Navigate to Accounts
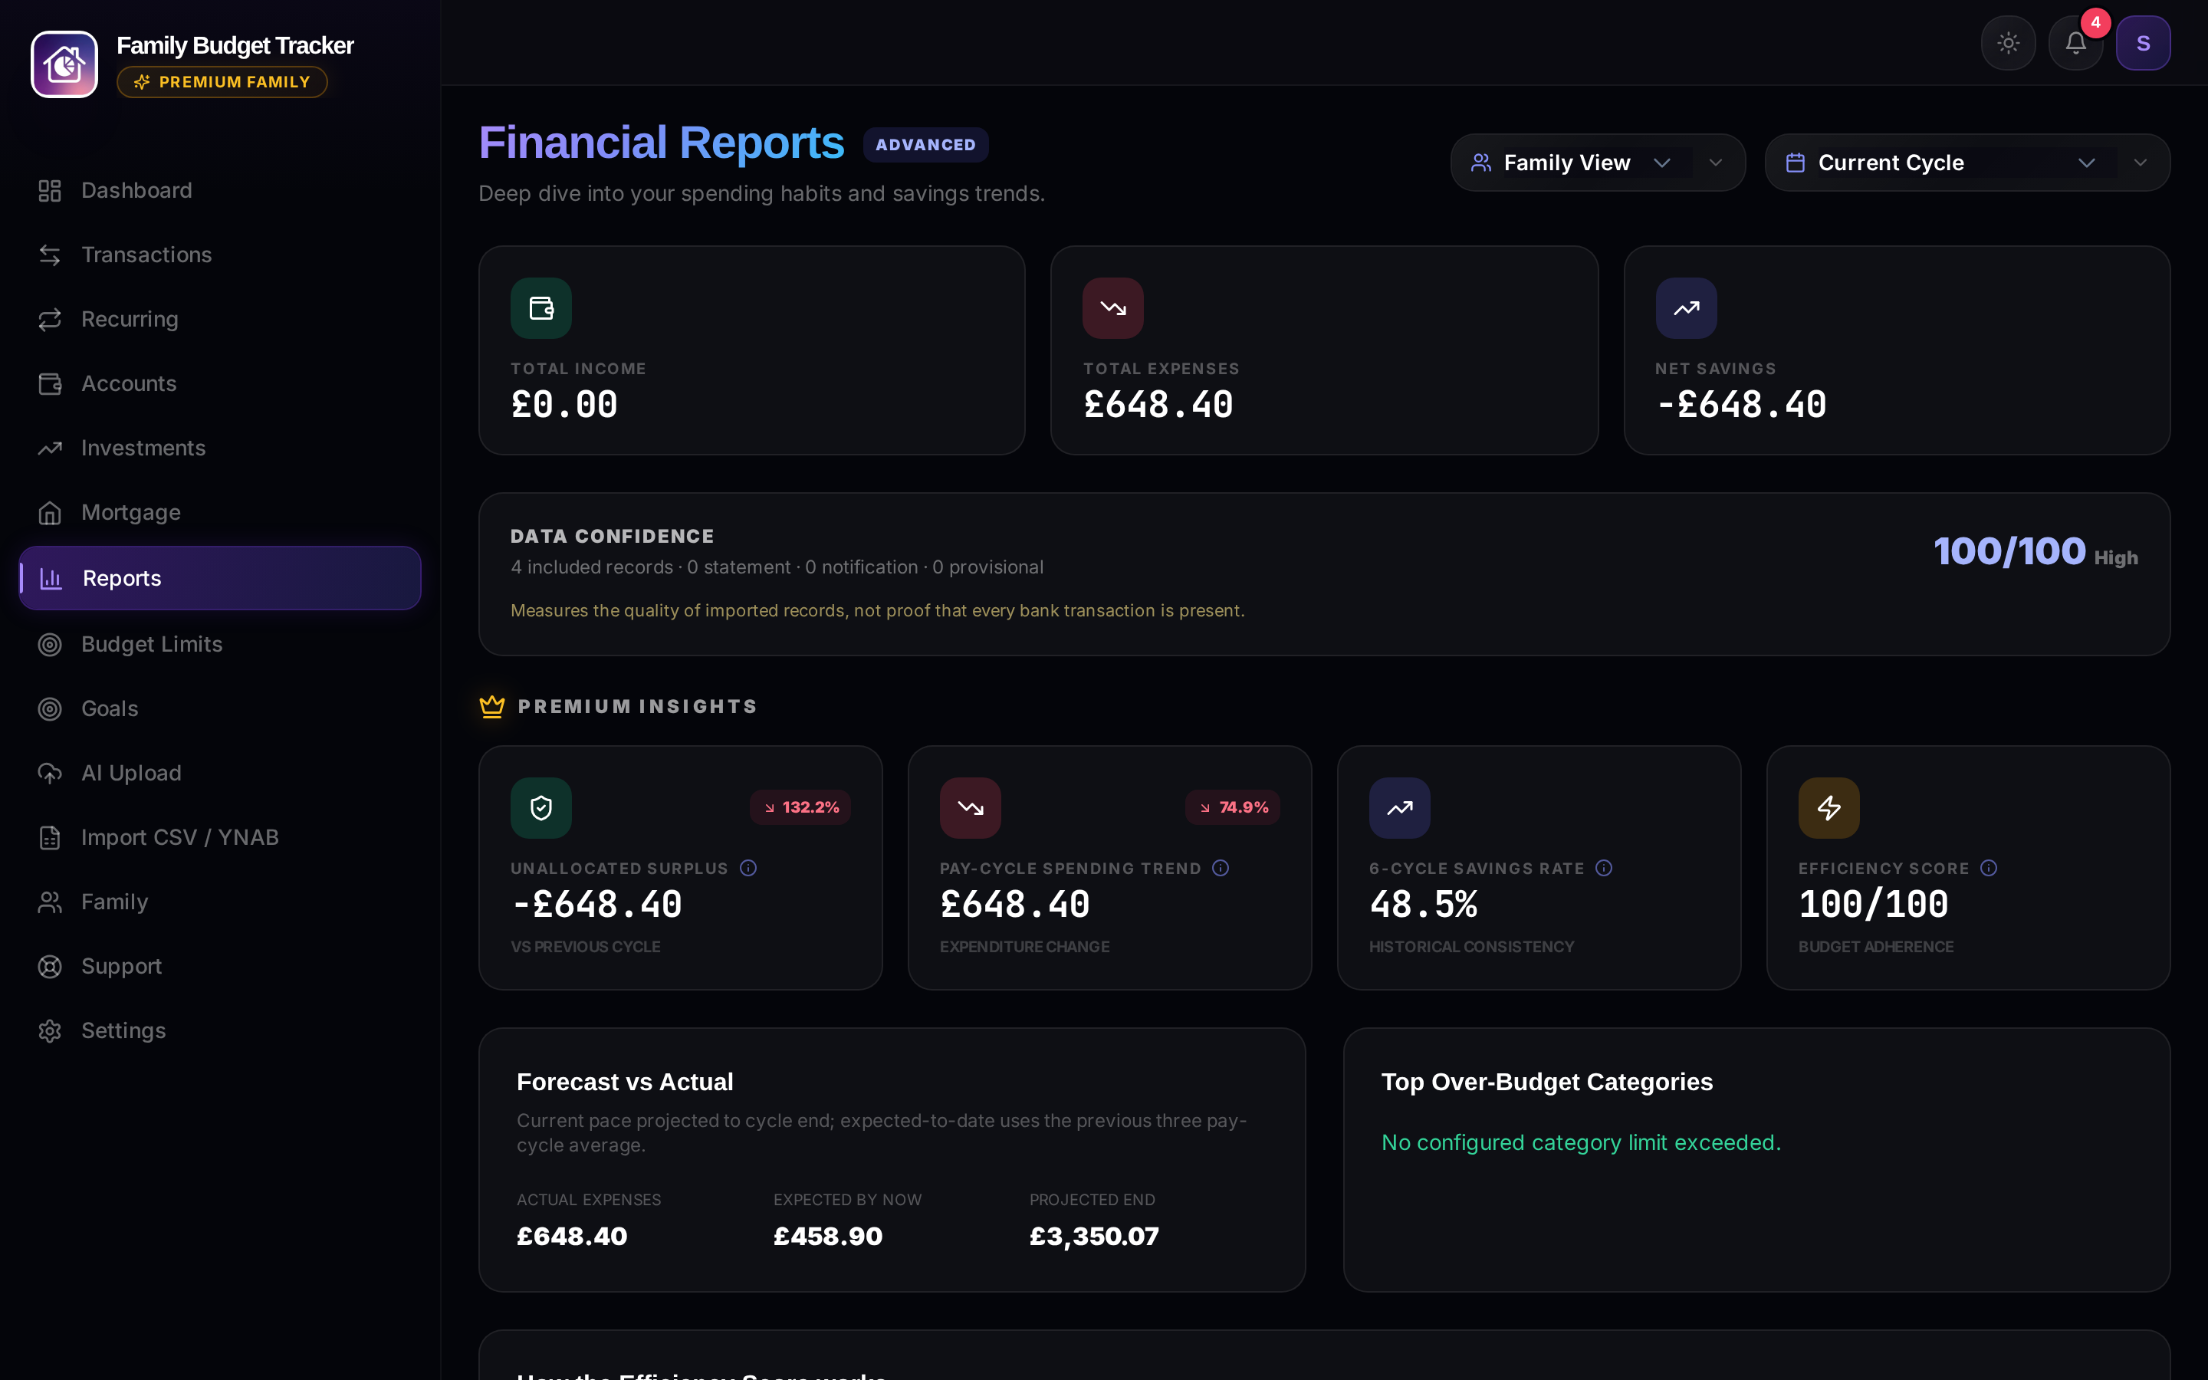The width and height of the screenshot is (2208, 1380). 220,383
